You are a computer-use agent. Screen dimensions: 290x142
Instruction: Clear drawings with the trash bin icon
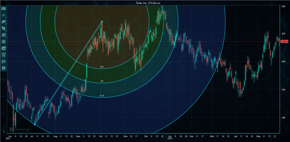click(4, 55)
